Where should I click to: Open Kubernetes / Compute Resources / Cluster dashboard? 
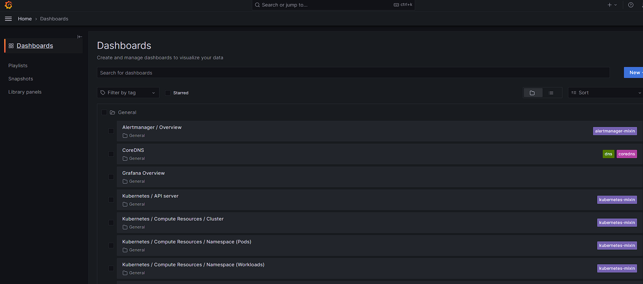[x=173, y=219]
